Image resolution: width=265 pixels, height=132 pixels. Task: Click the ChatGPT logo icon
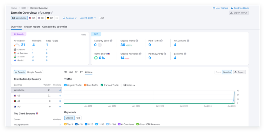(x=15, y=50)
